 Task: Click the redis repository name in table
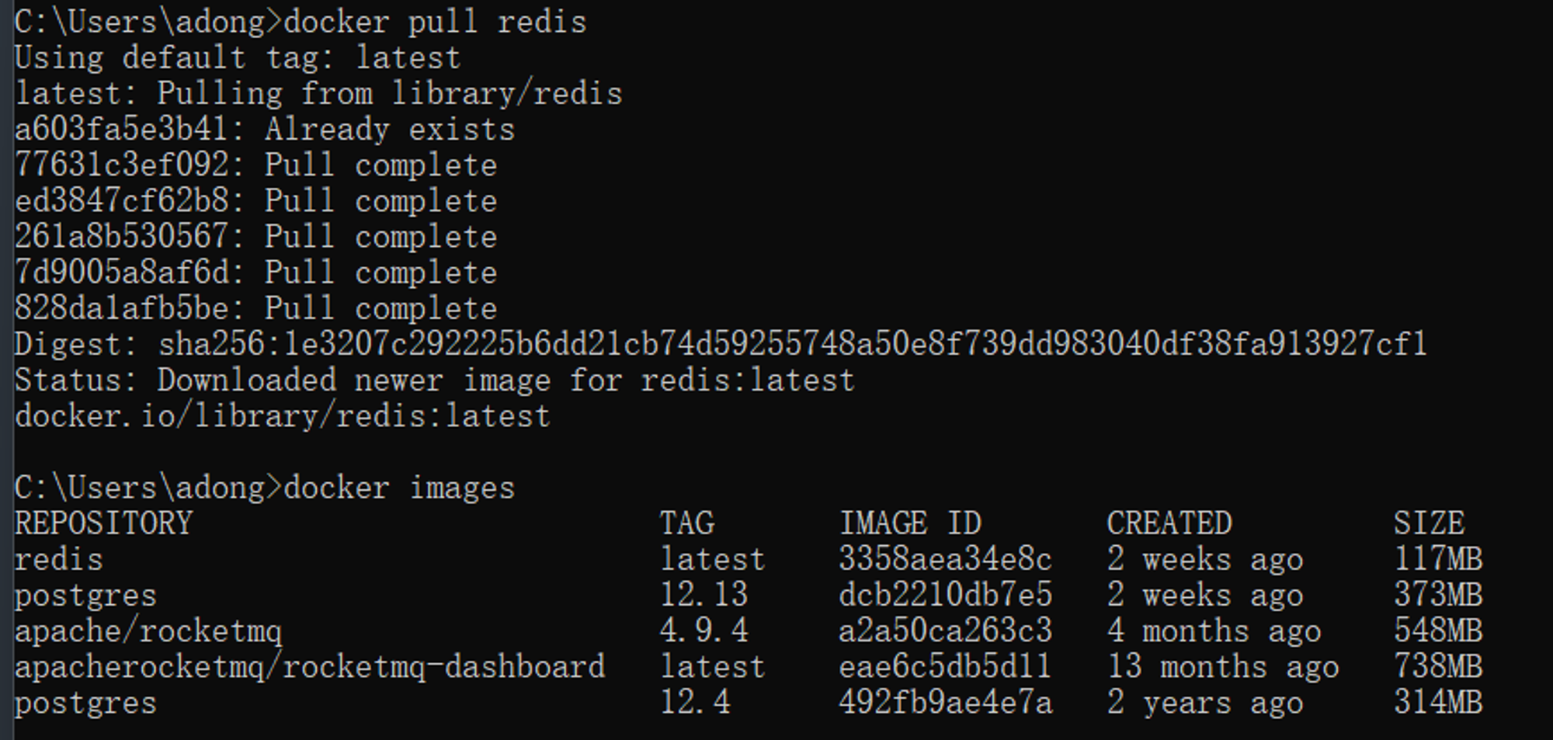59,560
